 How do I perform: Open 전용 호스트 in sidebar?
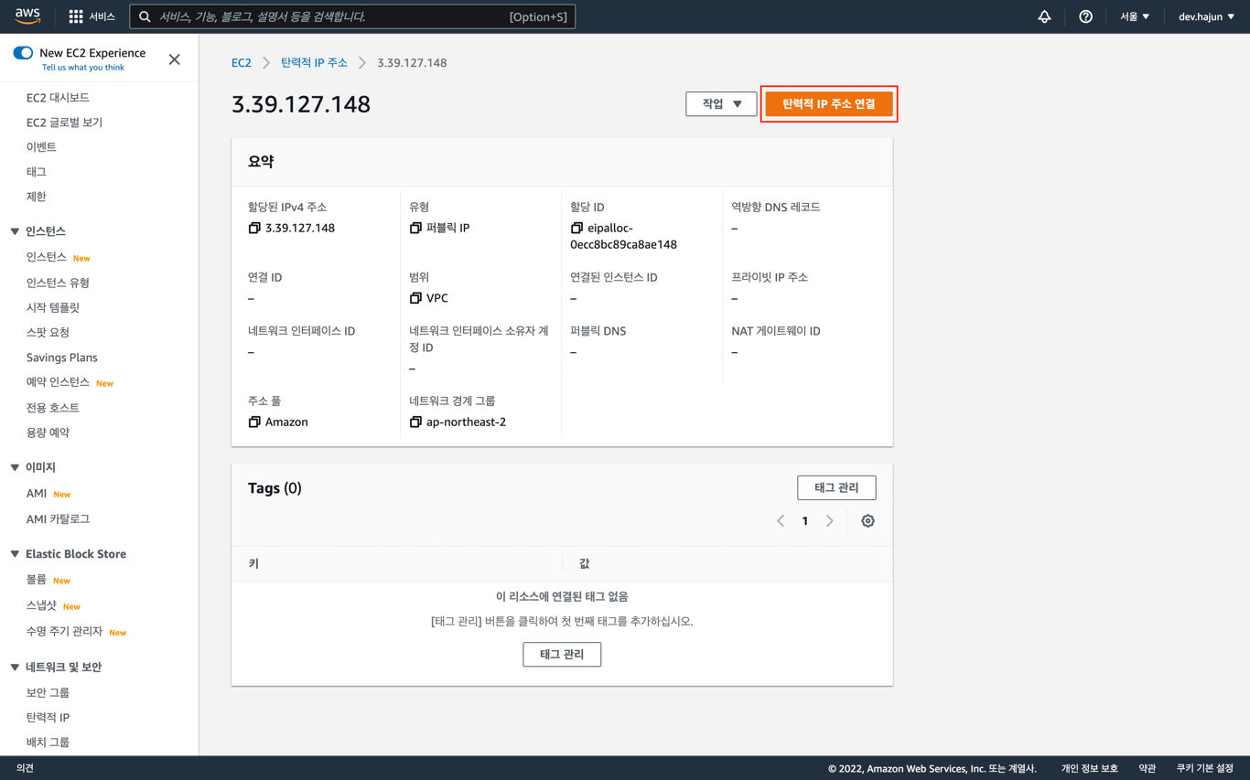[x=53, y=408]
